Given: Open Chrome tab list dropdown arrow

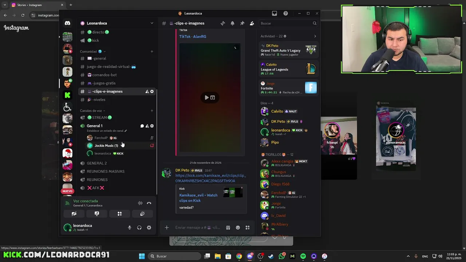Looking at the screenshot, I should coord(5,5).
